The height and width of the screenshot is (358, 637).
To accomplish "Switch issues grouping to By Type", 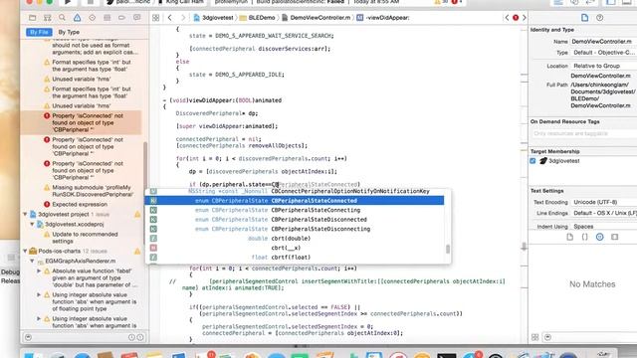I will point(69,32).
